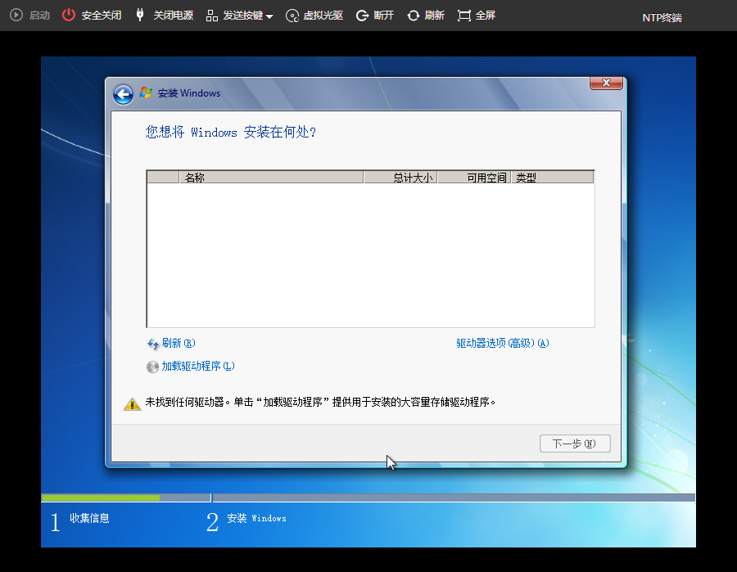The width and height of the screenshot is (737, 572).
Task: Click the 安全关闭 toolbar label
Action: [x=102, y=16]
